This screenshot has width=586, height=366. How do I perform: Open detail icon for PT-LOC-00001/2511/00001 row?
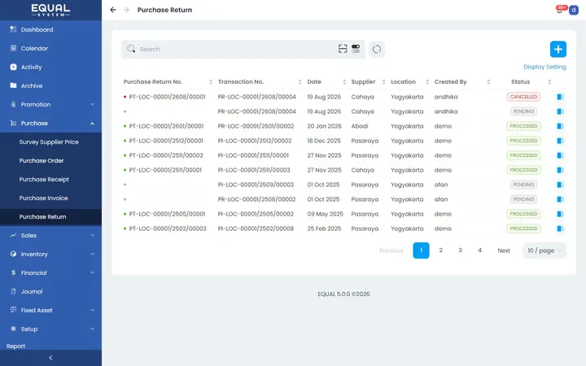[x=560, y=170]
